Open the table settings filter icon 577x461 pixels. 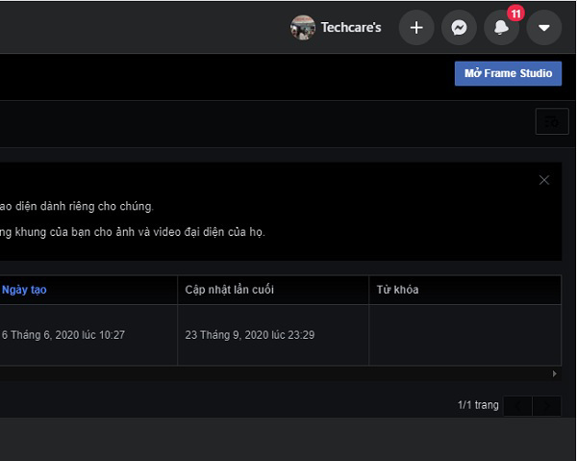[x=550, y=122]
